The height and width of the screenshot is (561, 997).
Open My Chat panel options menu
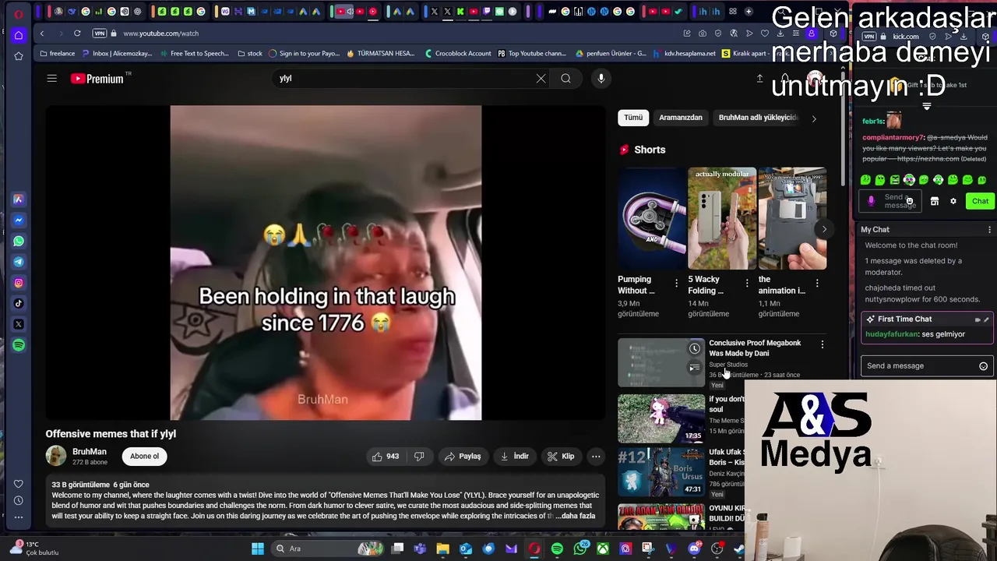989,230
